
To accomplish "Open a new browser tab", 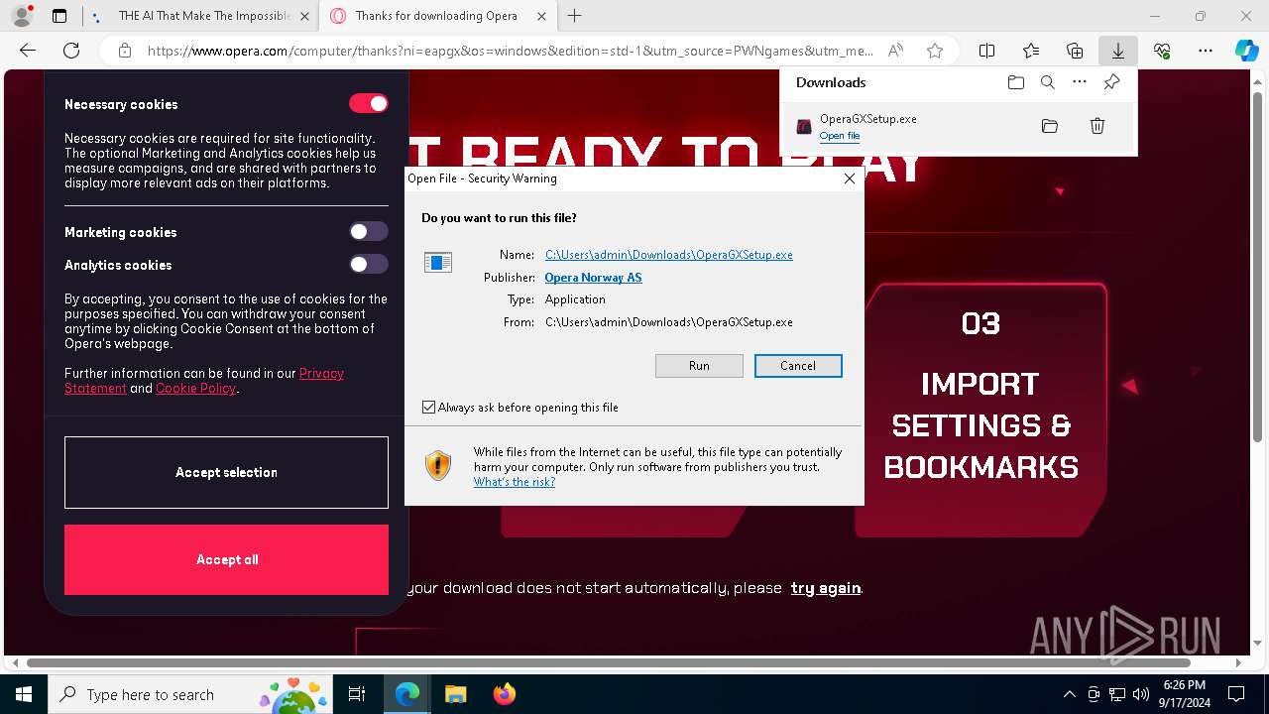I will [574, 16].
